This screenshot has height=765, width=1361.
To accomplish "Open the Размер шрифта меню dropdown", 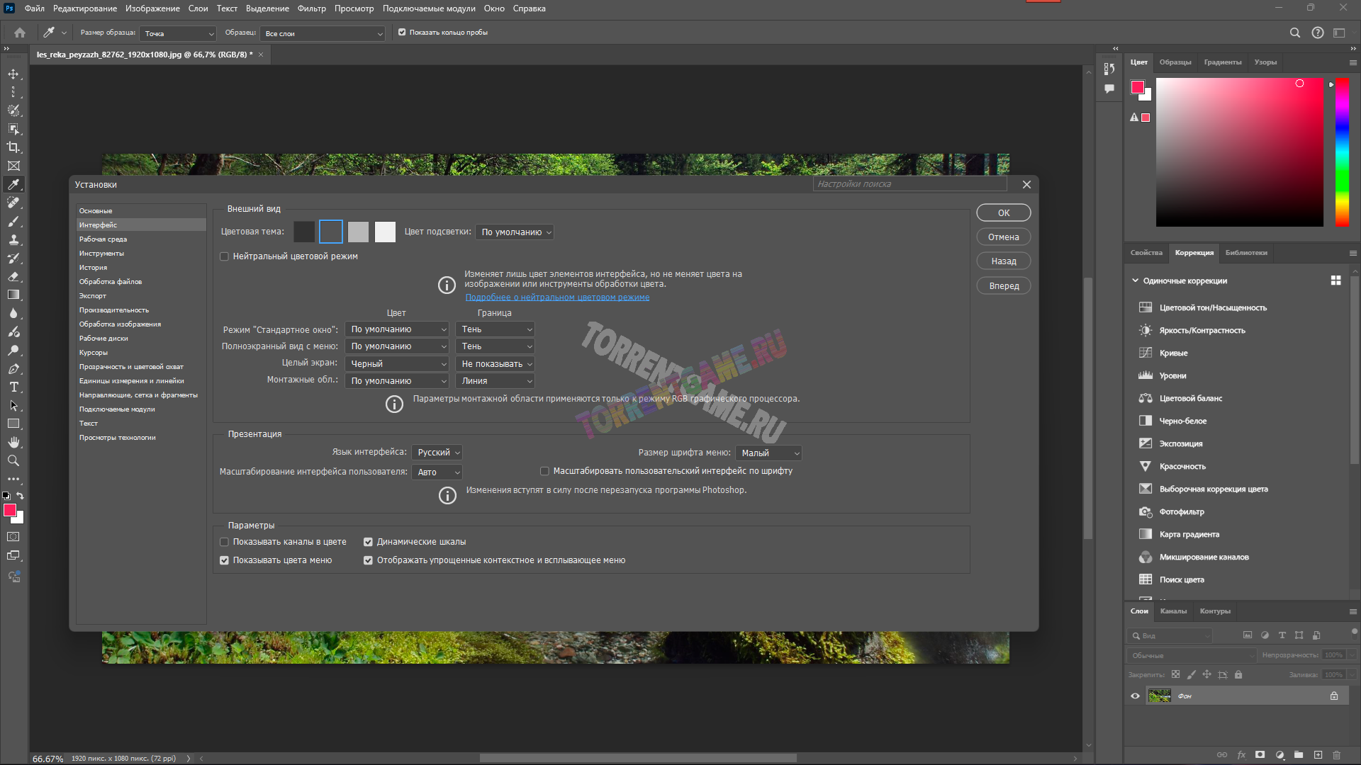I will click(769, 453).
